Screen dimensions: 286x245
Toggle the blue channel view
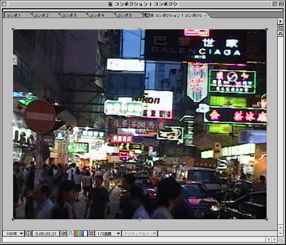[x=82, y=234]
